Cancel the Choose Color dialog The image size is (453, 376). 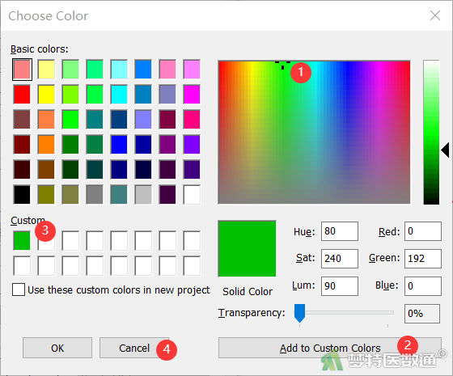tap(134, 348)
